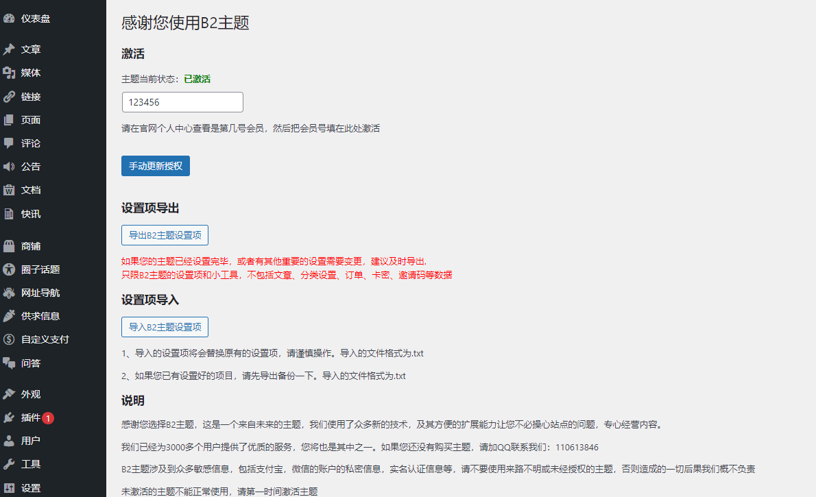
Task: Open the 评论 comments menu
Action: click(x=31, y=143)
